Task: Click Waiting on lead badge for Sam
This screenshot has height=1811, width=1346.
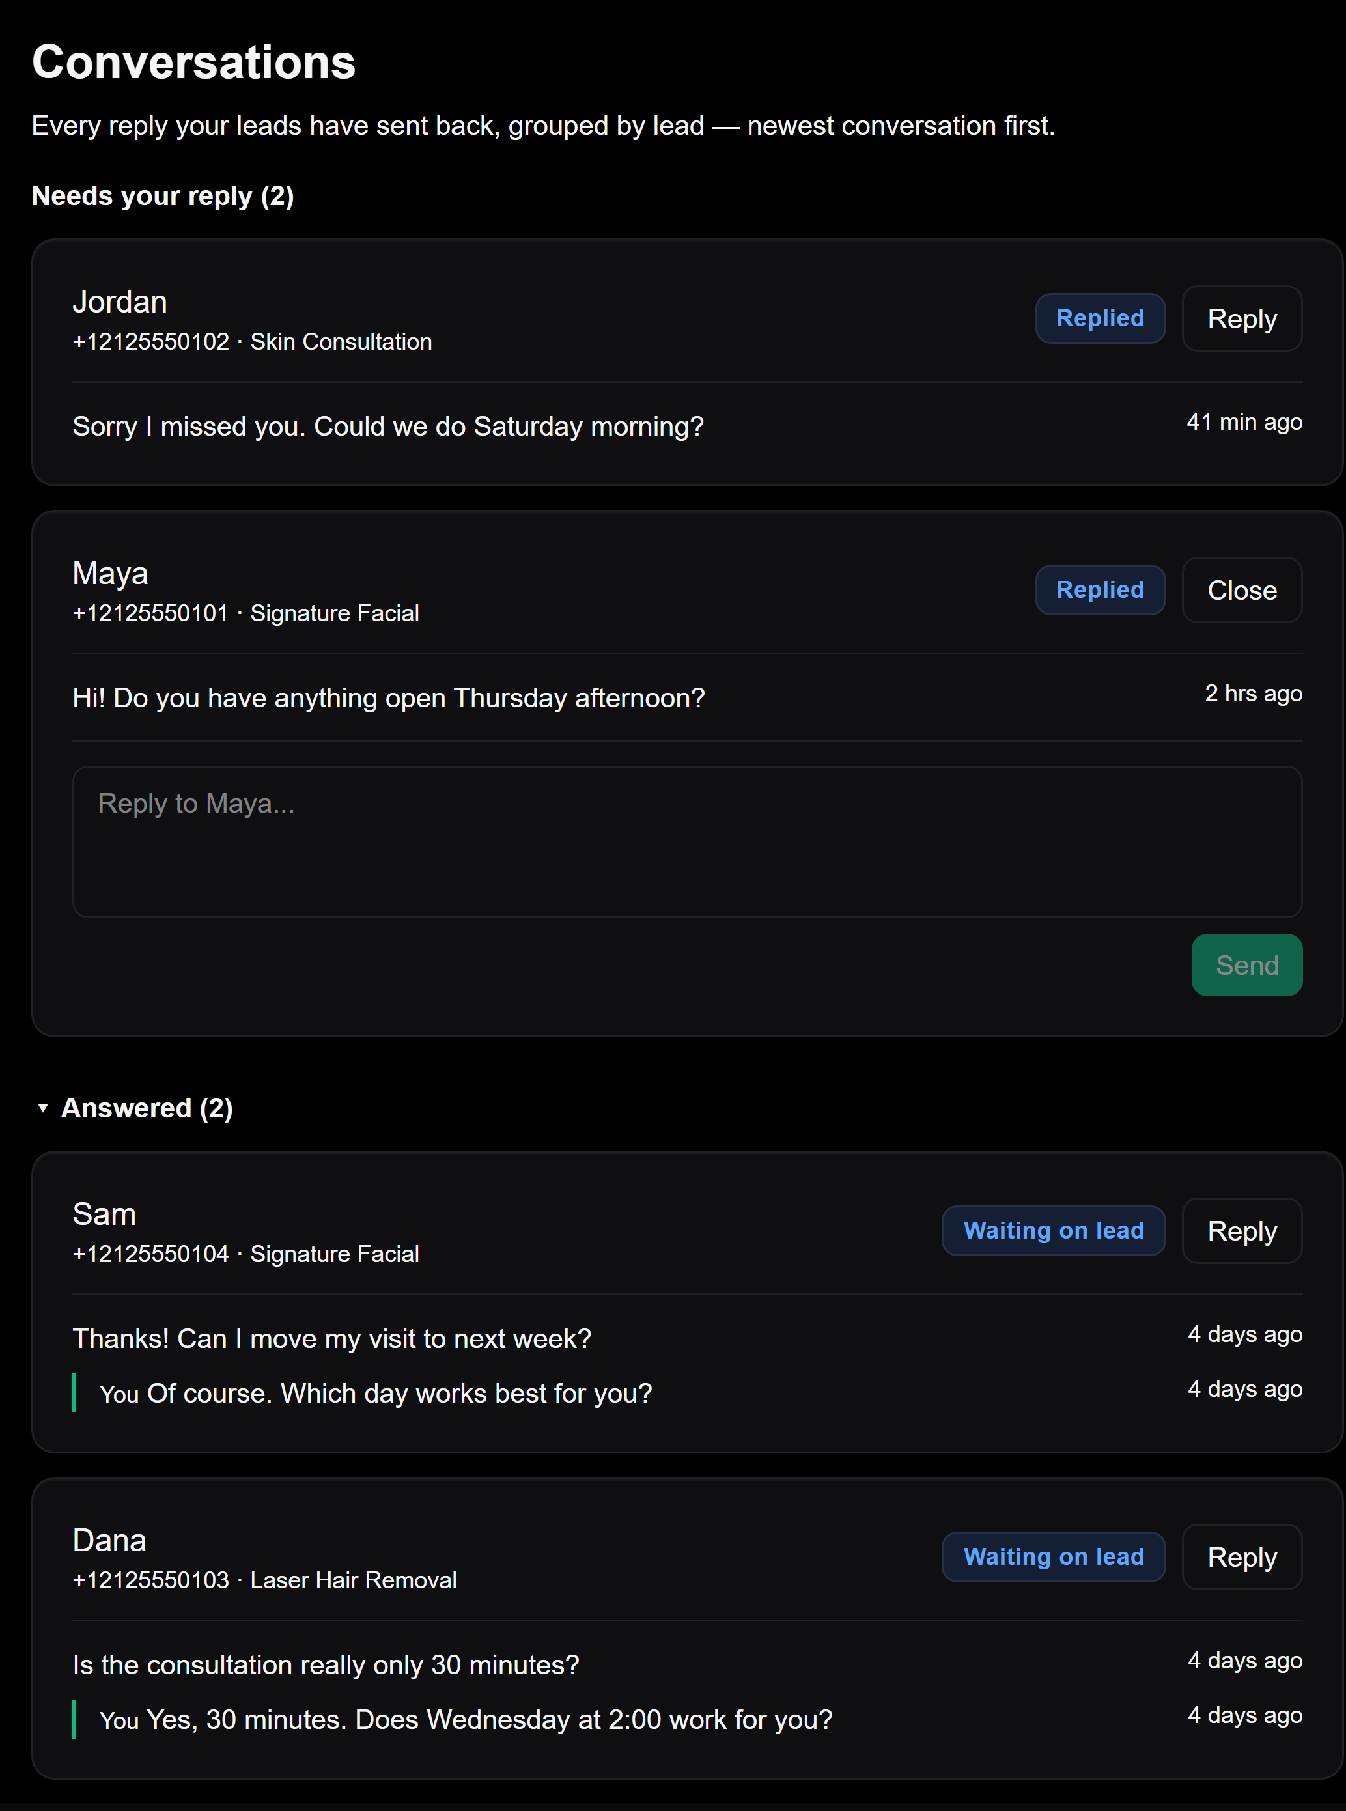Action: click(x=1053, y=1231)
